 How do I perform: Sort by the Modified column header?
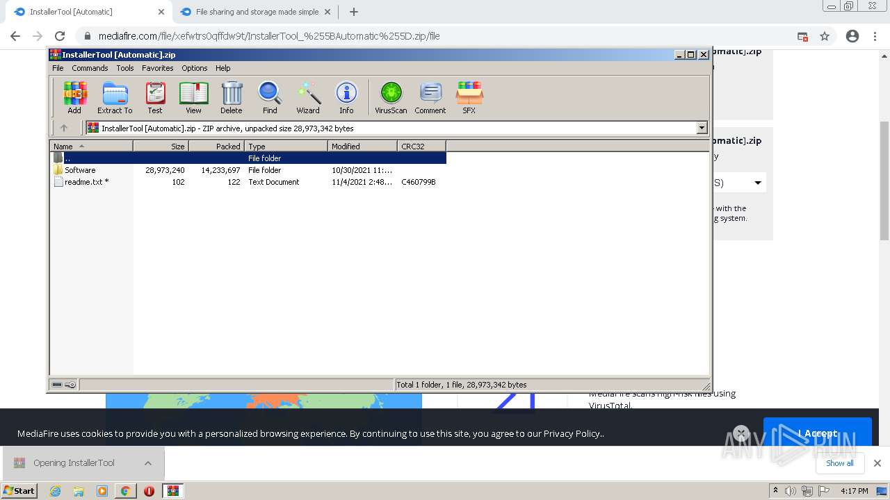pyautogui.click(x=362, y=146)
